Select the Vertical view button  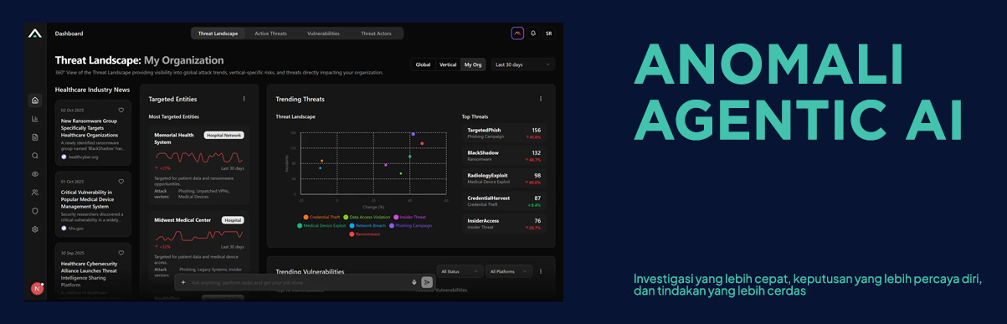point(448,64)
